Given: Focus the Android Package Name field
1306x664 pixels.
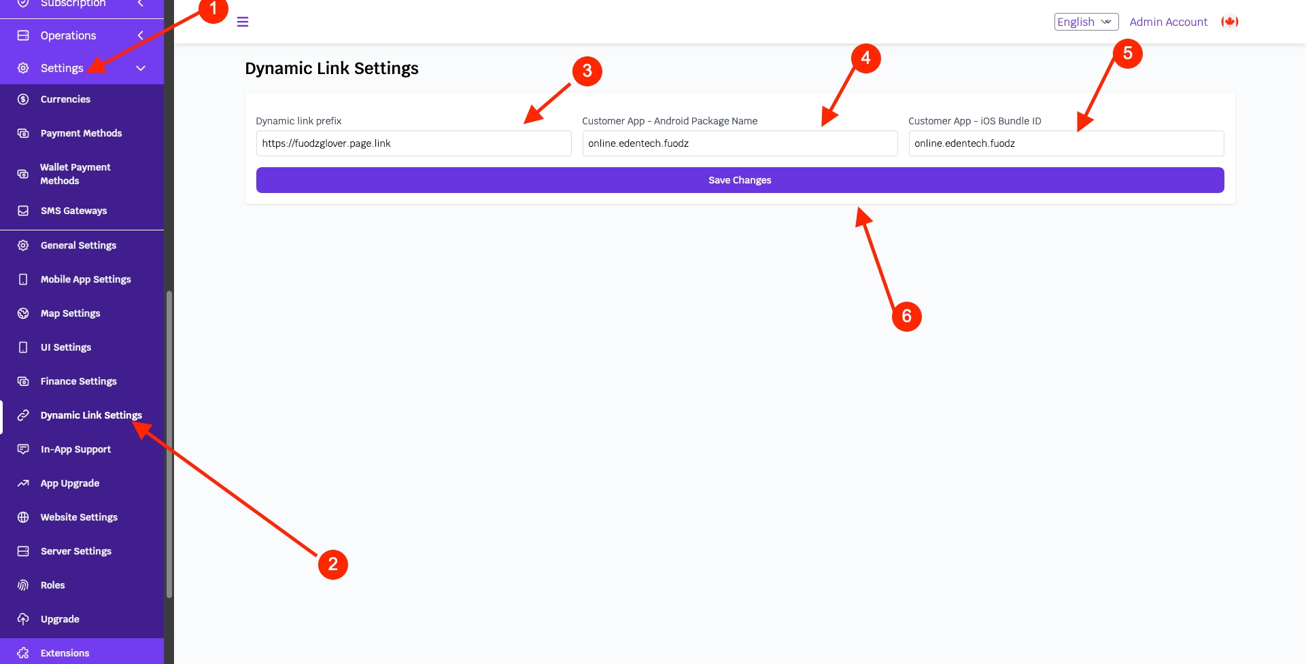Looking at the screenshot, I should coord(740,143).
